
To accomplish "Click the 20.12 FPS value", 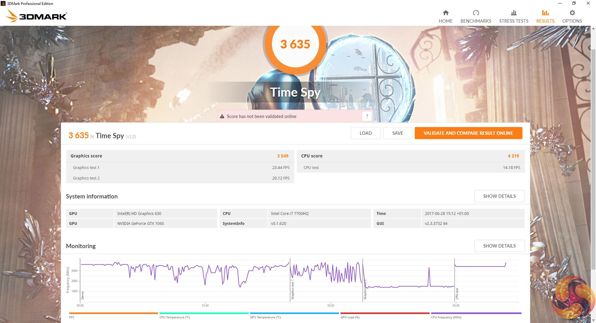I will coord(281,178).
